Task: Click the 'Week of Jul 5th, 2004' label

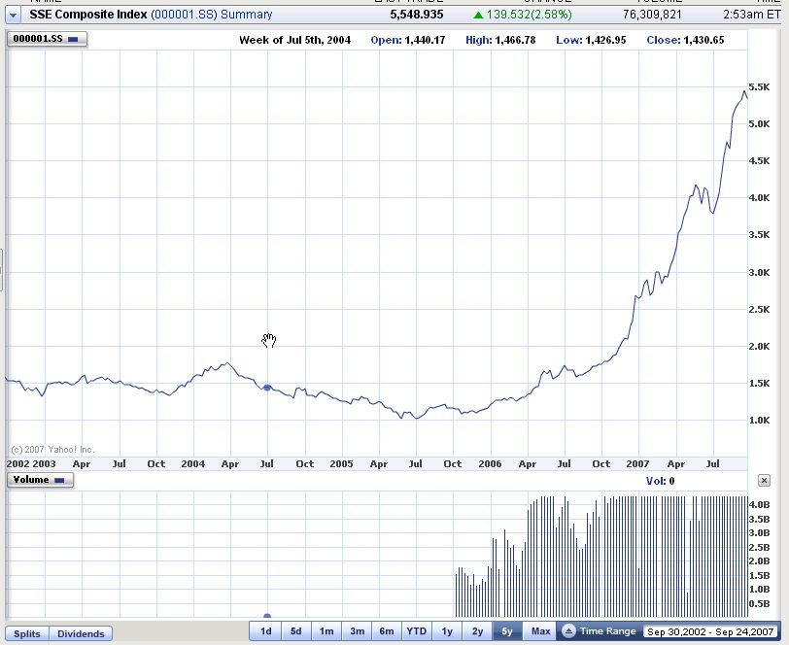Action: 294,40
